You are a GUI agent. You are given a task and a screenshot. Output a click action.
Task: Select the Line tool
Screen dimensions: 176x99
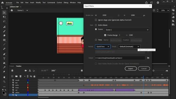[4, 44]
